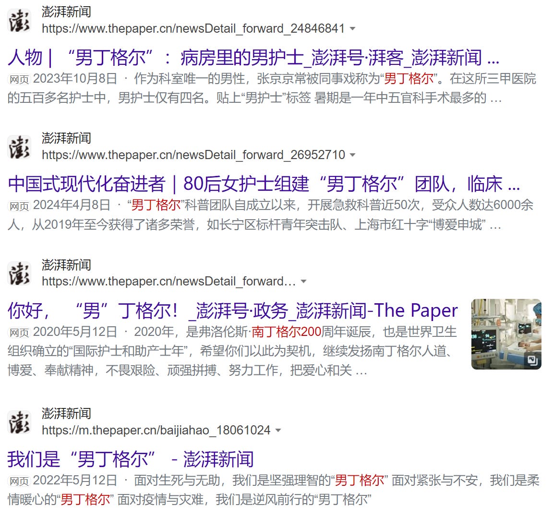Open result 人物｜“男丁格尔”：病房里的男护士
This screenshot has height=519, width=553.
(x=253, y=57)
